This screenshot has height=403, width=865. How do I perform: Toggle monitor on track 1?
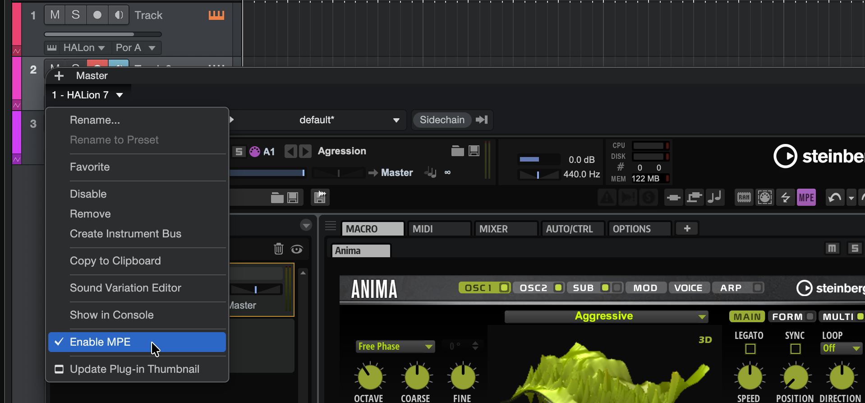(x=119, y=15)
